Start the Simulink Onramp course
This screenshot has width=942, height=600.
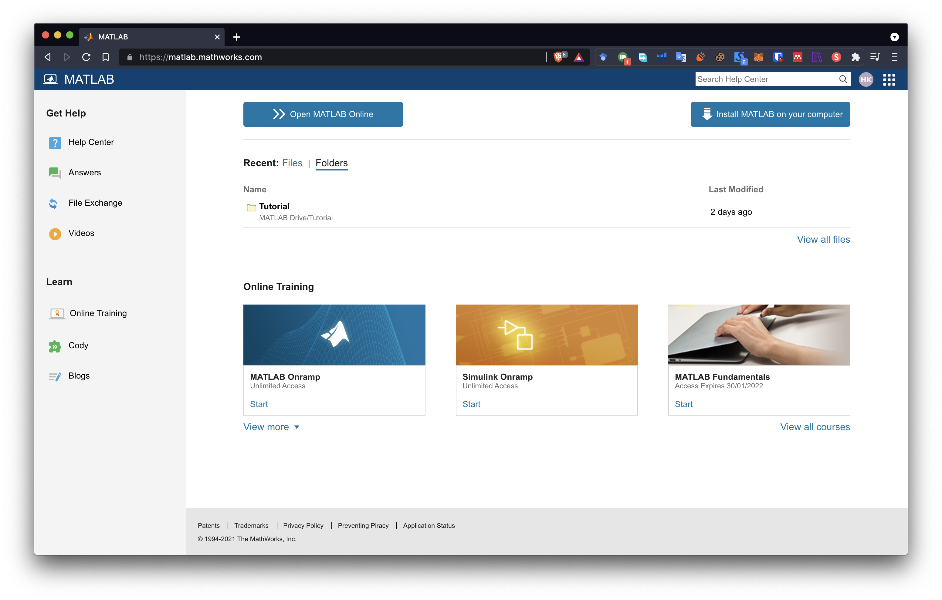click(x=471, y=404)
